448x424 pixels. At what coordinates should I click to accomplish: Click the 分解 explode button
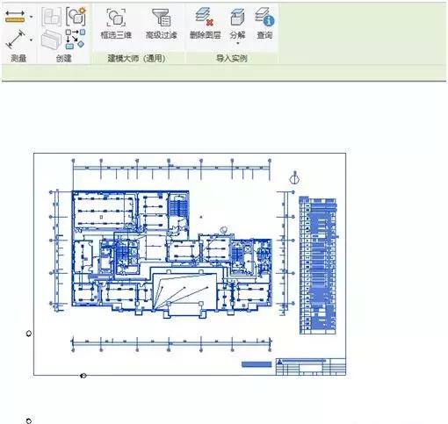[237, 24]
